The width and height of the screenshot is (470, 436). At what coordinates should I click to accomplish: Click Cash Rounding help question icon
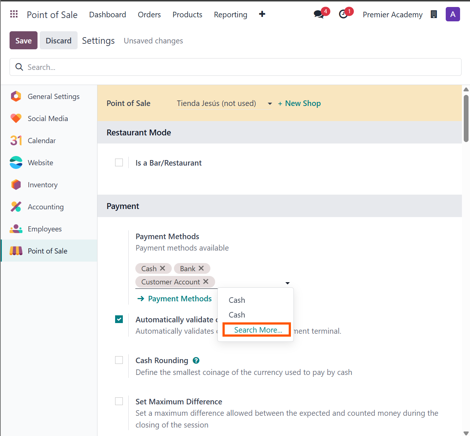[196, 361]
